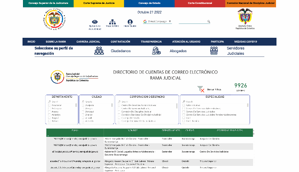Open the Mapa del Sitio icon

point(112,22)
